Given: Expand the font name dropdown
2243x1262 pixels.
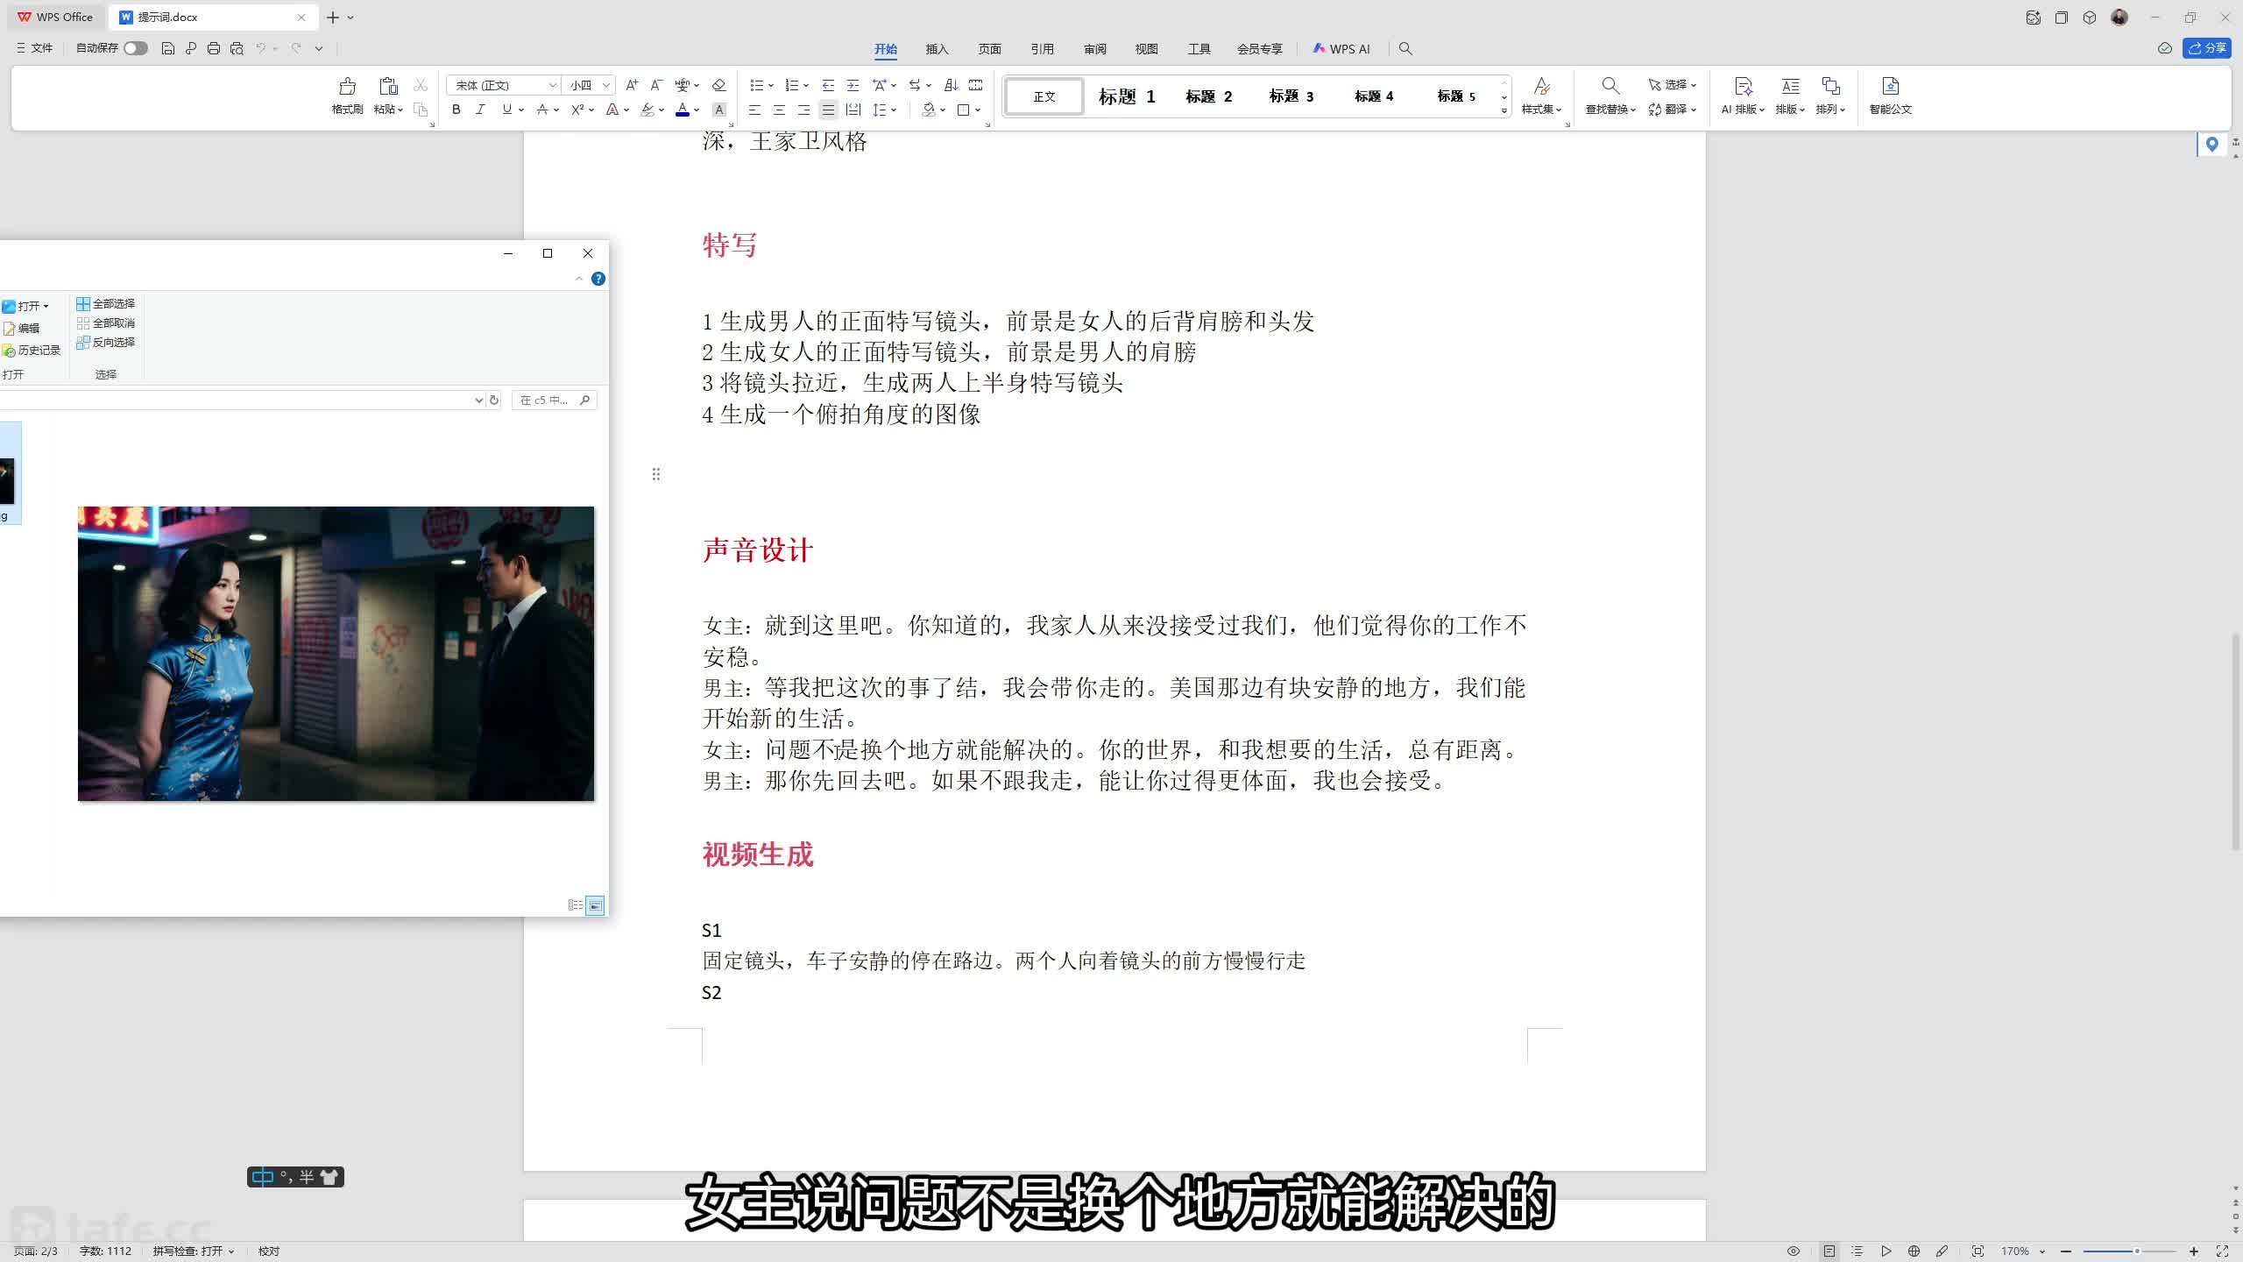Looking at the screenshot, I should pos(553,85).
